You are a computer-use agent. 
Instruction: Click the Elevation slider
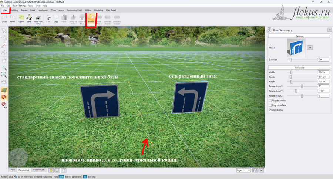[x=302, y=60]
